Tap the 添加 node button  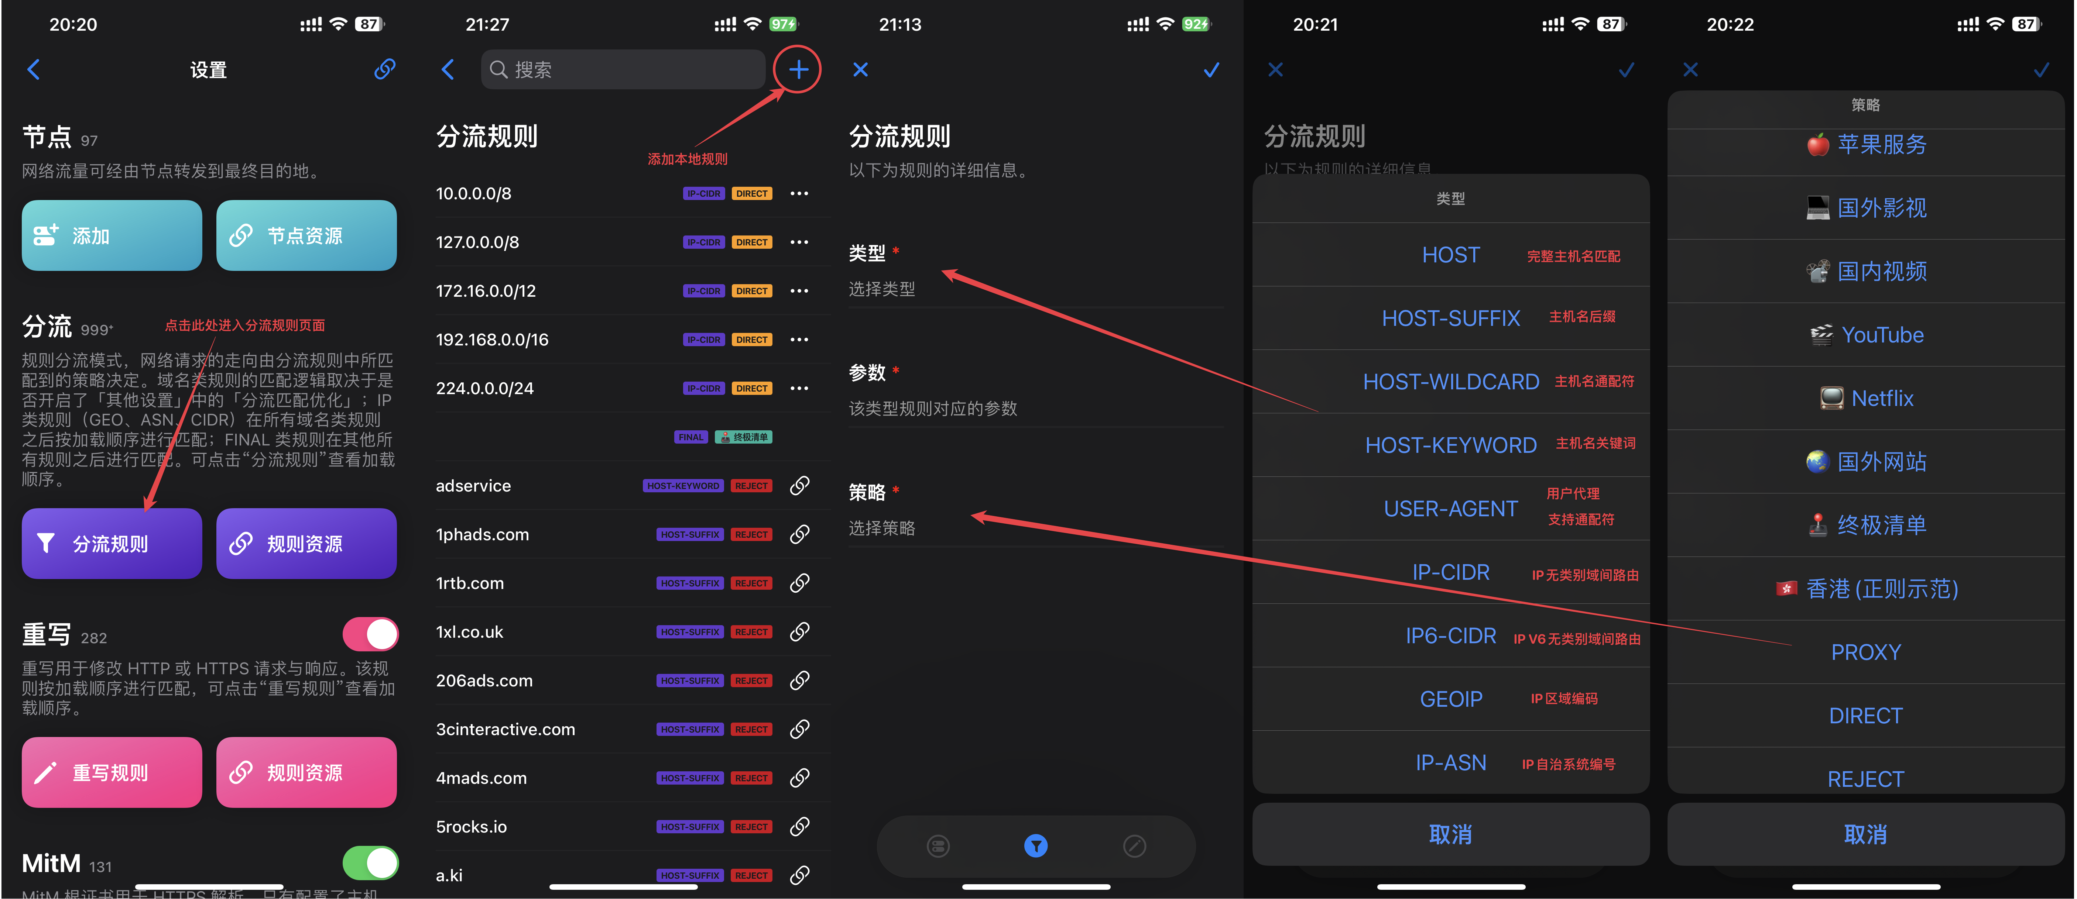click(112, 235)
